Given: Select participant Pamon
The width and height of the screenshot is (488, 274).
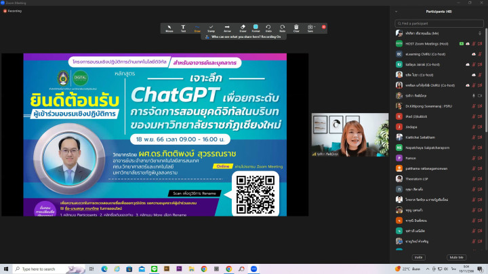Looking at the screenshot, I should [439, 158].
